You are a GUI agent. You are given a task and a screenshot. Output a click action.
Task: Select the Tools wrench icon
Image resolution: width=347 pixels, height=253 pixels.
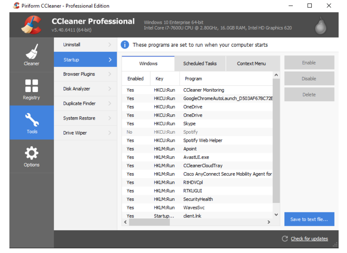point(32,120)
